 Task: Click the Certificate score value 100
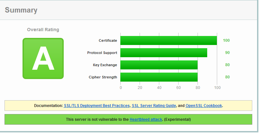pyautogui.click(x=226, y=40)
